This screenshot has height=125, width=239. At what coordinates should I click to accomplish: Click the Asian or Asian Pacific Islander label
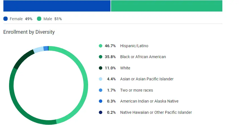tap(147, 79)
